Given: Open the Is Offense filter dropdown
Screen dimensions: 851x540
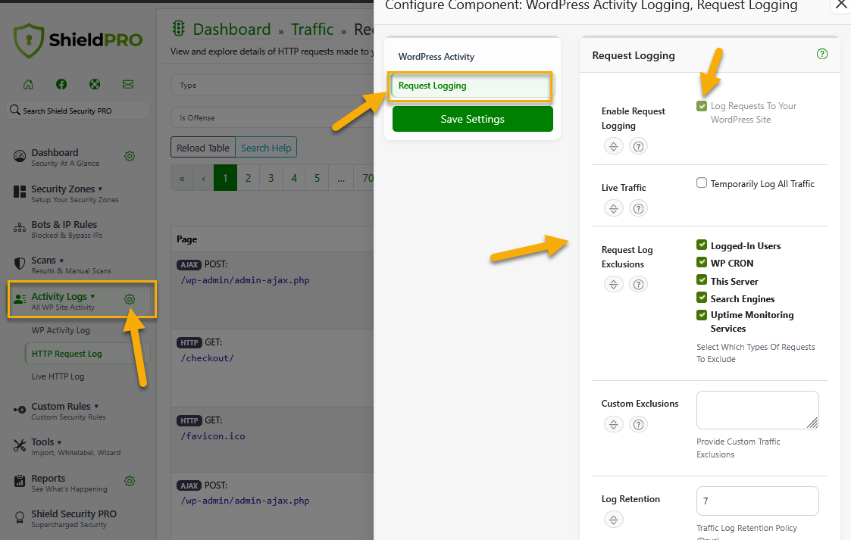Looking at the screenshot, I should (x=273, y=117).
